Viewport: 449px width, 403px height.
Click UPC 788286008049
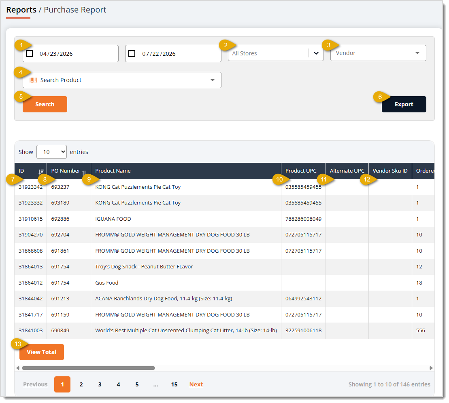tap(303, 219)
